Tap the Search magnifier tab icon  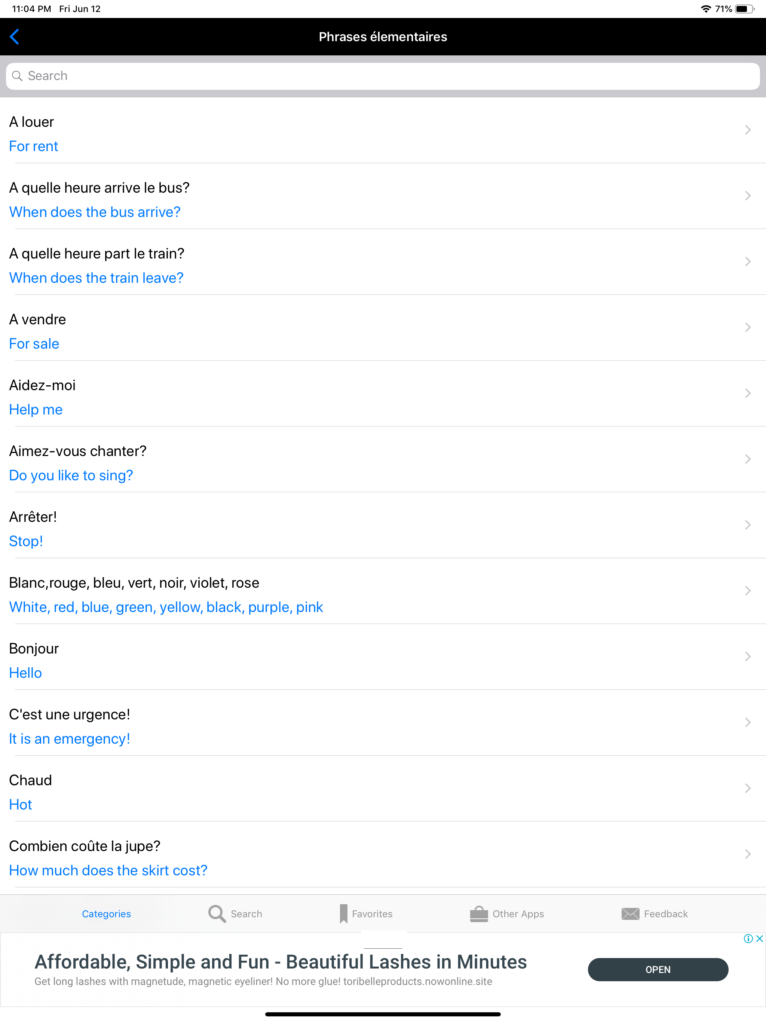click(x=217, y=914)
